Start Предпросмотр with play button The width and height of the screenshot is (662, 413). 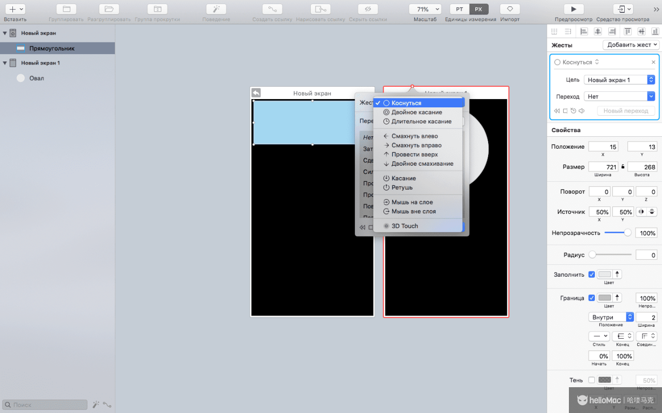(x=574, y=9)
